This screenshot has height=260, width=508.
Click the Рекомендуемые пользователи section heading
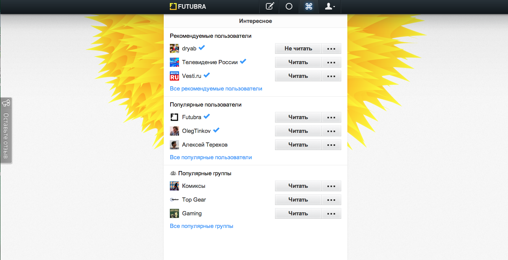tap(210, 36)
